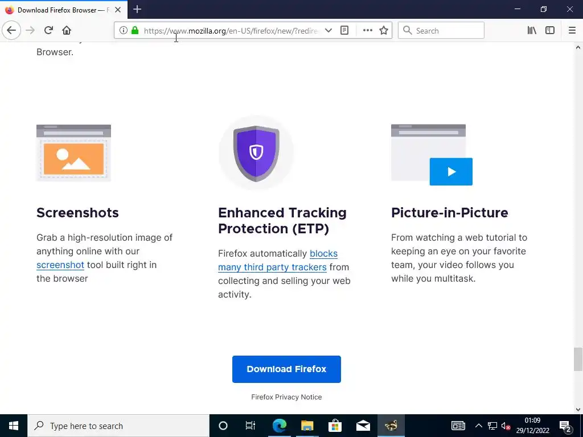
Task: Click the mozilla.org URL in address bar
Action: click(231, 31)
